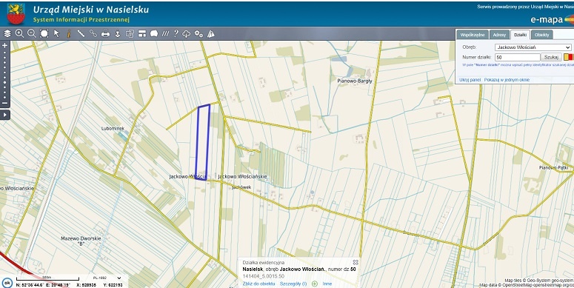Choose the measure distance ruler tool
This screenshot has height=288, width=574.
81,33
